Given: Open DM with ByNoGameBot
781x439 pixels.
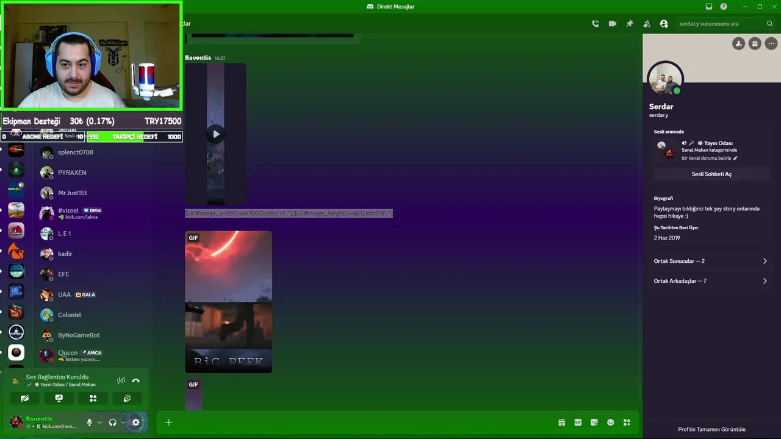Looking at the screenshot, I should pos(92,335).
